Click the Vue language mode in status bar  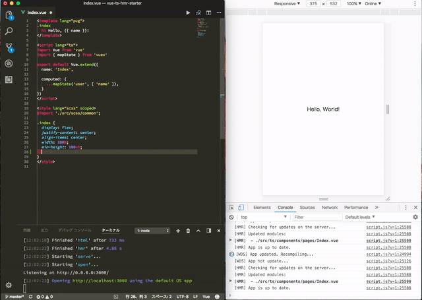click(206, 297)
